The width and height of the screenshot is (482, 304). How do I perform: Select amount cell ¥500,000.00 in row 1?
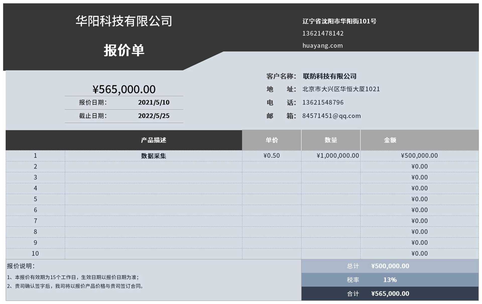pos(419,156)
